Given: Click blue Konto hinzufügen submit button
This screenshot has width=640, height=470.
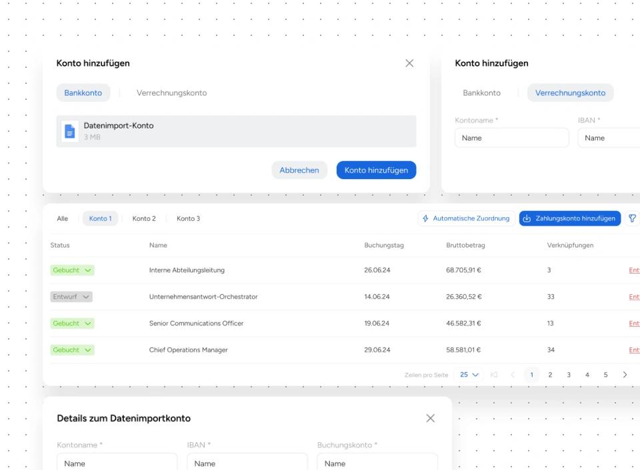Looking at the screenshot, I should point(376,170).
